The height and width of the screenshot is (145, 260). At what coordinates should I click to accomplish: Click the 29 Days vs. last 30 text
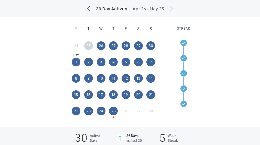(x=134, y=138)
